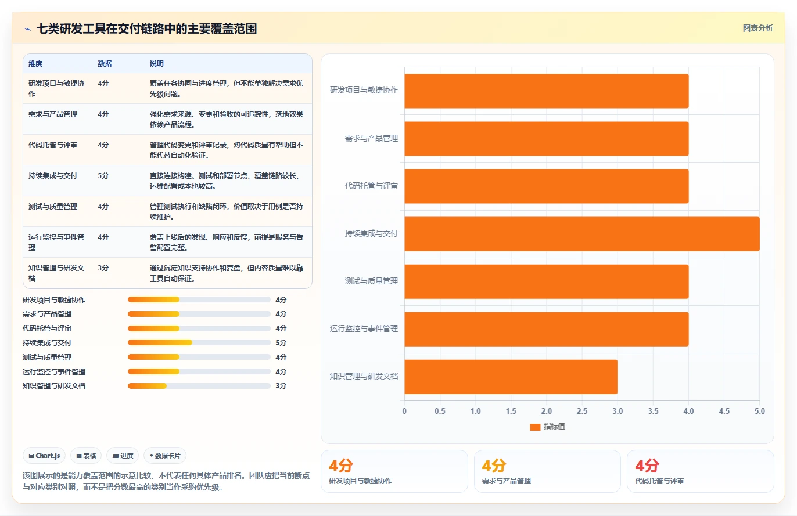Click the 知识管理与研发文档 chart bar
797x516 pixels.
click(511, 377)
